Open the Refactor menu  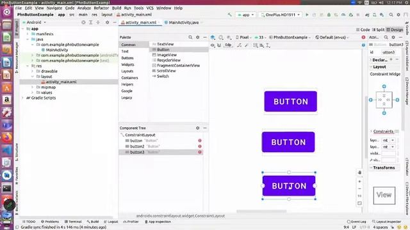pos(101,8)
